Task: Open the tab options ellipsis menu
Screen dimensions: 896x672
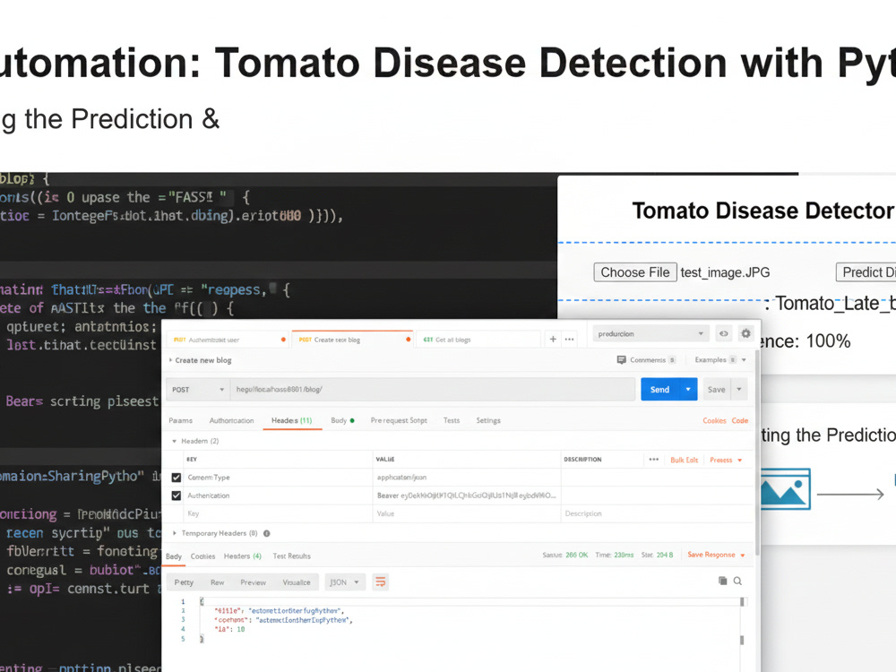Action: pyautogui.click(x=569, y=339)
